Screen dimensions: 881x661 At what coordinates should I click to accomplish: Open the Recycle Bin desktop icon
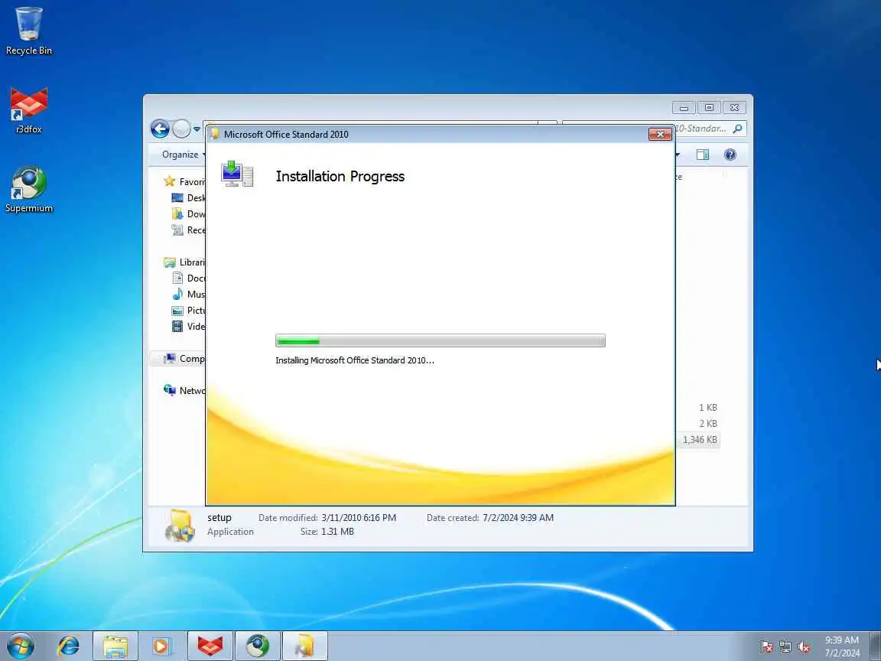tap(28, 31)
